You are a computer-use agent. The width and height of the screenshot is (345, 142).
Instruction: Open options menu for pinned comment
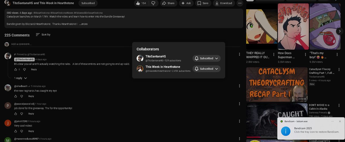tap(239, 55)
